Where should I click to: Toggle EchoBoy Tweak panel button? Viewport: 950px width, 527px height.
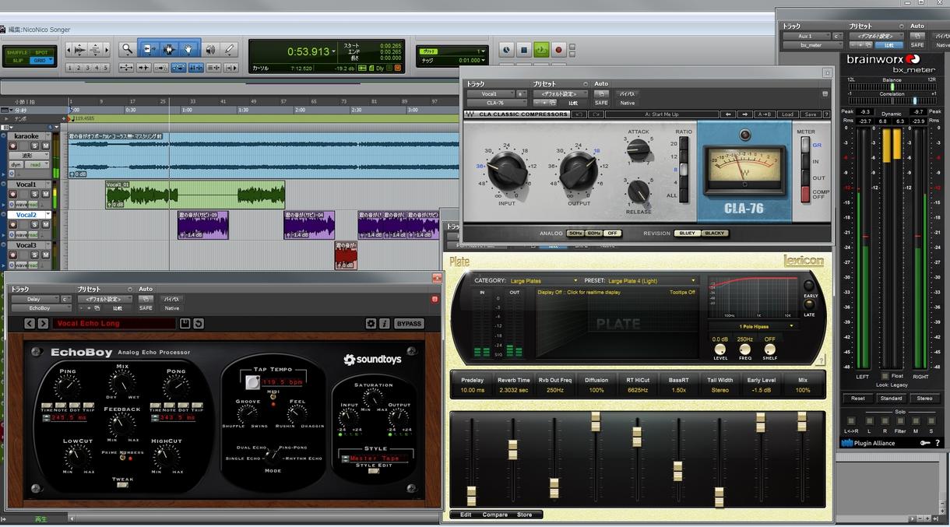(122, 485)
